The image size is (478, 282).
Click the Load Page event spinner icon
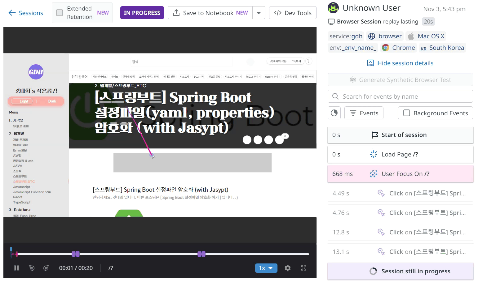[374, 154]
